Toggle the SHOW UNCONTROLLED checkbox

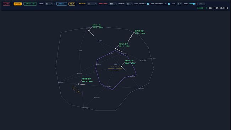pyautogui.click(x=169, y=4)
